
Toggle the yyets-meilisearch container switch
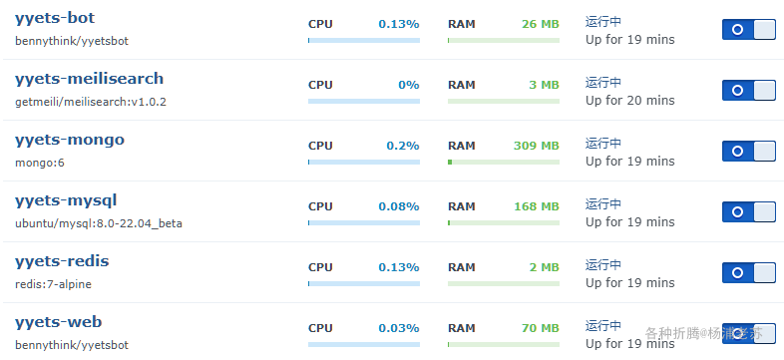tap(748, 90)
